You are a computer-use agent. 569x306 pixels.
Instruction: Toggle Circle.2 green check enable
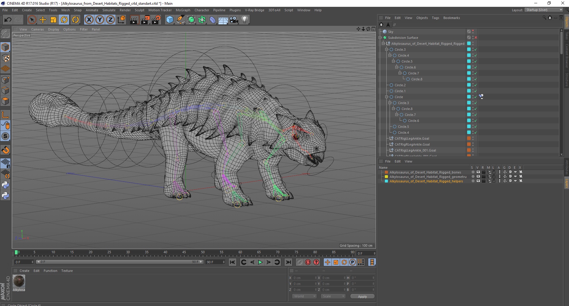[476, 85]
